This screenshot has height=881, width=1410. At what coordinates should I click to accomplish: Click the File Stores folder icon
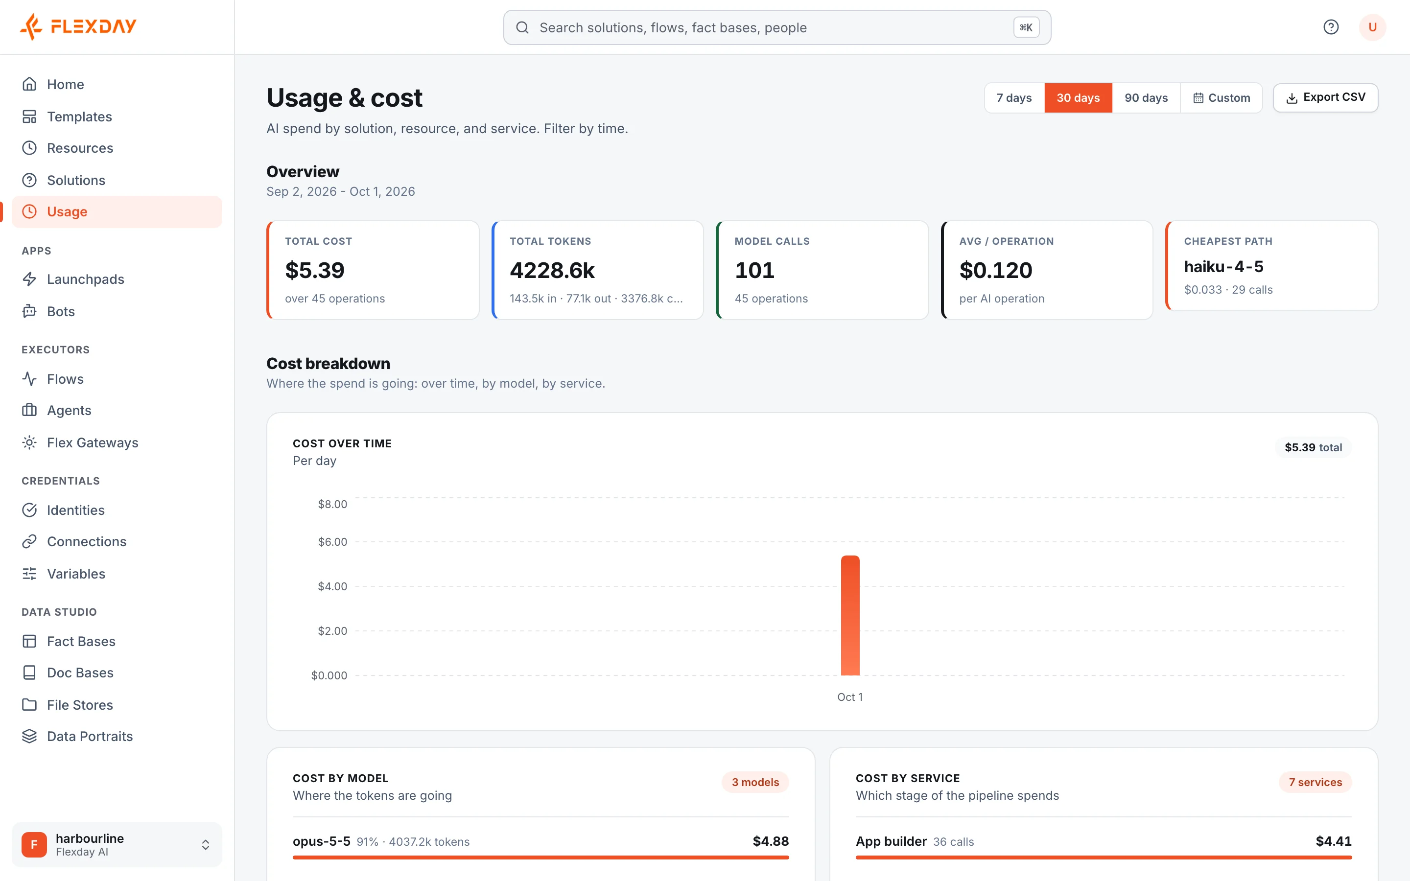coord(29,704)
